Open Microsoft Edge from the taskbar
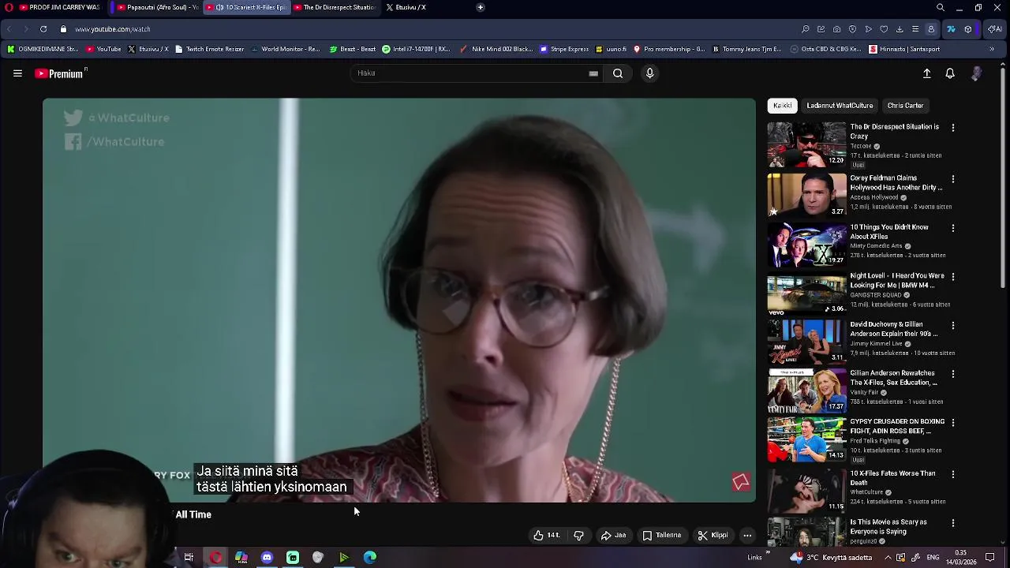The image size is (1010, 568). [x=370, y=557]
